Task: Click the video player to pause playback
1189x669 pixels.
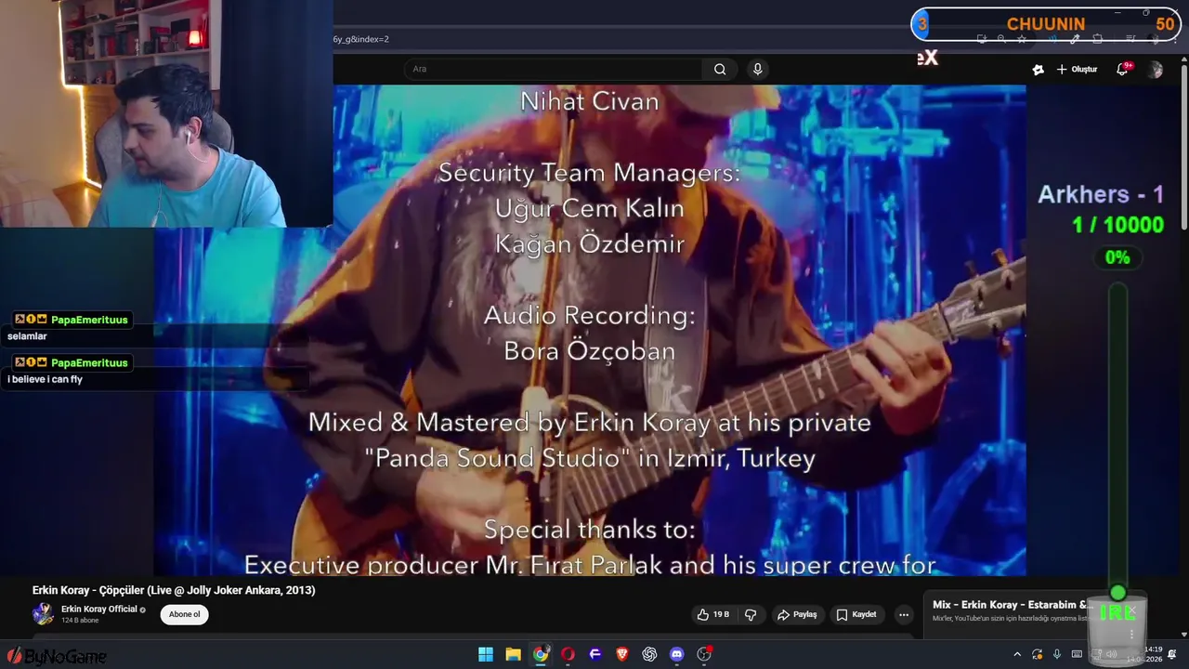Action: (590, 330)
